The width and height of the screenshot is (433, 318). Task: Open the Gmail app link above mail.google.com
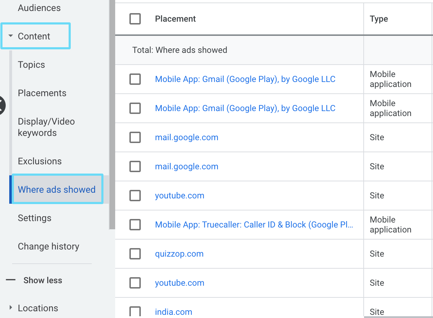click(245, 108)
